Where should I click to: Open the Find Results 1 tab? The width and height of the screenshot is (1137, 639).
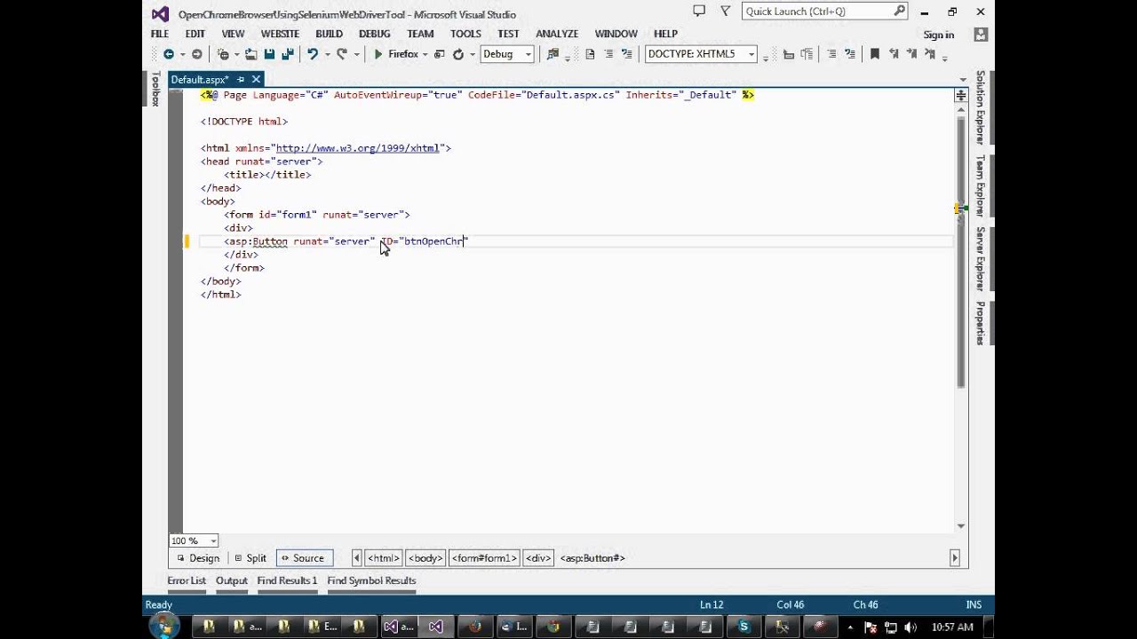(287, 580)
